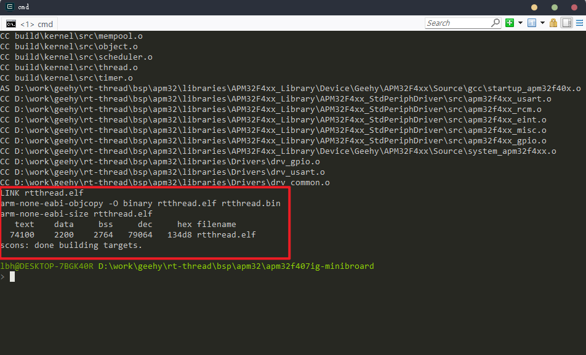
Task: Click the 'cmd' window title text
Action: 23,7
